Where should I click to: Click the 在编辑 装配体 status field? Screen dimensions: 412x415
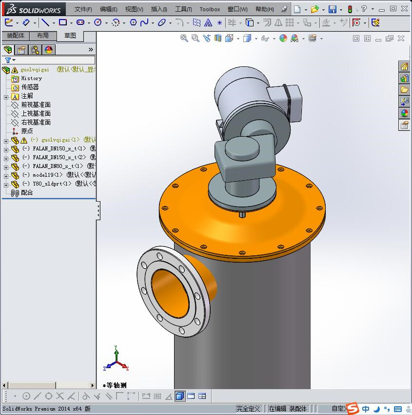(x=288, y=409)
